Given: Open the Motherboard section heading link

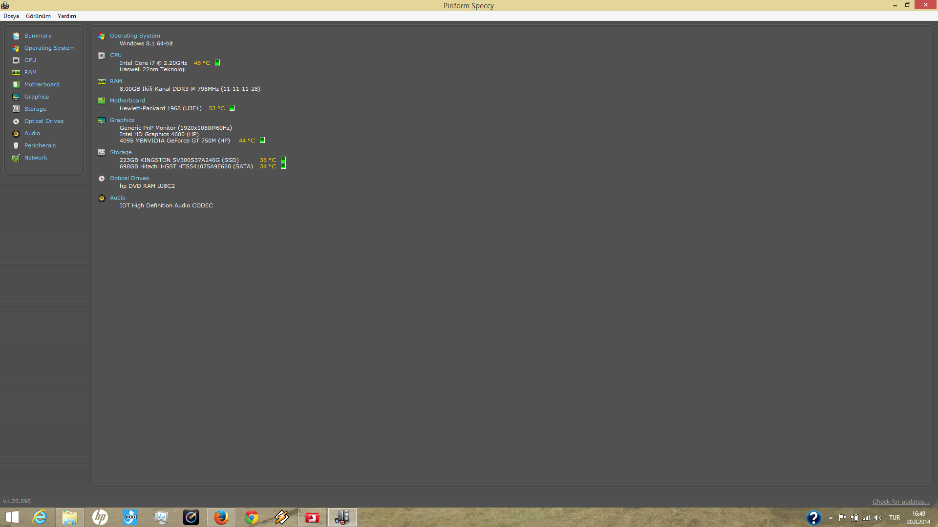Looking at the screenshot, I should (127, 101).
